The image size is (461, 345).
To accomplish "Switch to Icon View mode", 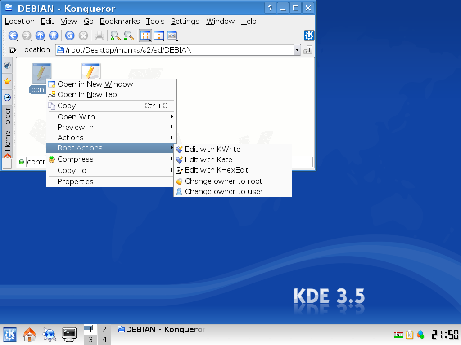I will [x=145, y=35].
